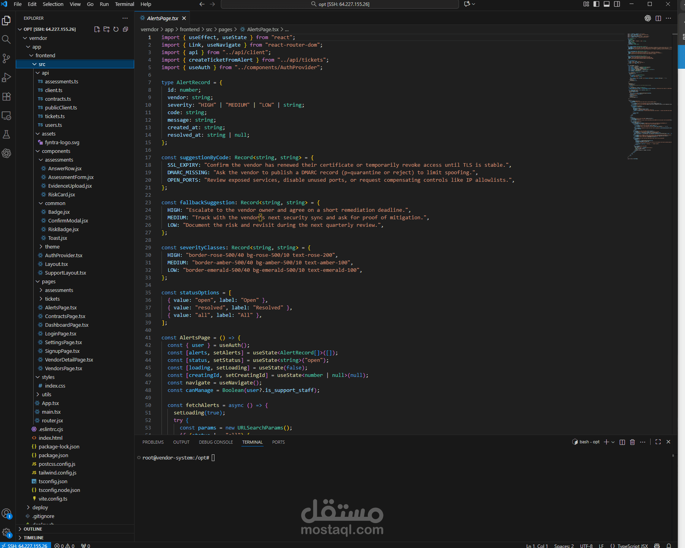The width and height of the screenshot is (685, 548).
Task: Open the Search view in activity bar
Action: (6, 40)
